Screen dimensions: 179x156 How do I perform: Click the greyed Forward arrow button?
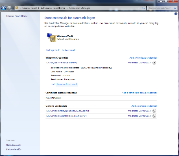pos(9,8)
